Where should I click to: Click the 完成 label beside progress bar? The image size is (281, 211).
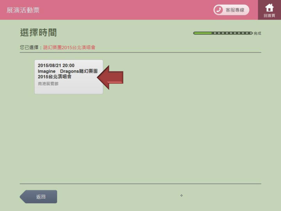coord(257,33)
